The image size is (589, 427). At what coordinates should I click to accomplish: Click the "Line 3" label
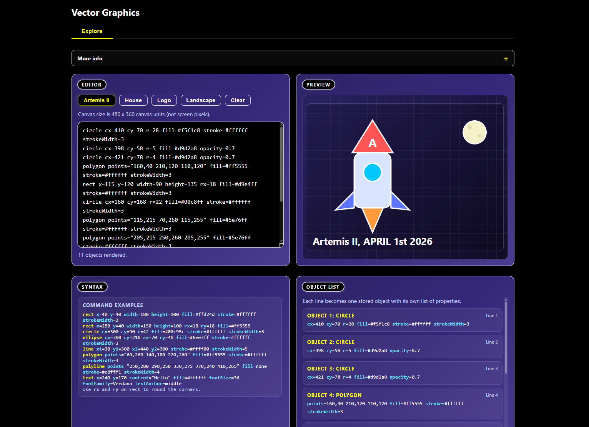pyautogui.click(x=491, y=369)
